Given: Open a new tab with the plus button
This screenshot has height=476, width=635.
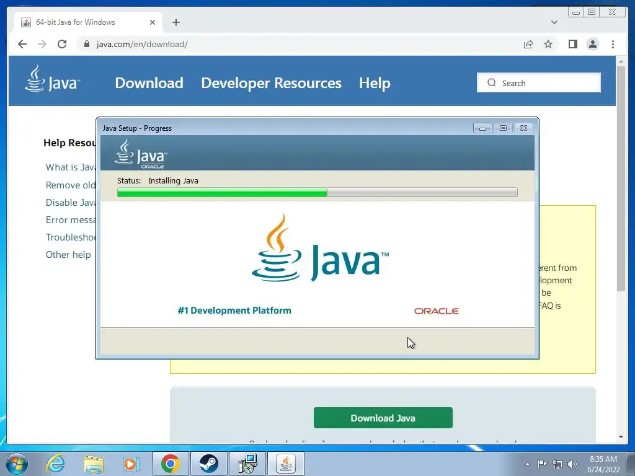Looking at the screenshot, I should [175, 22].
